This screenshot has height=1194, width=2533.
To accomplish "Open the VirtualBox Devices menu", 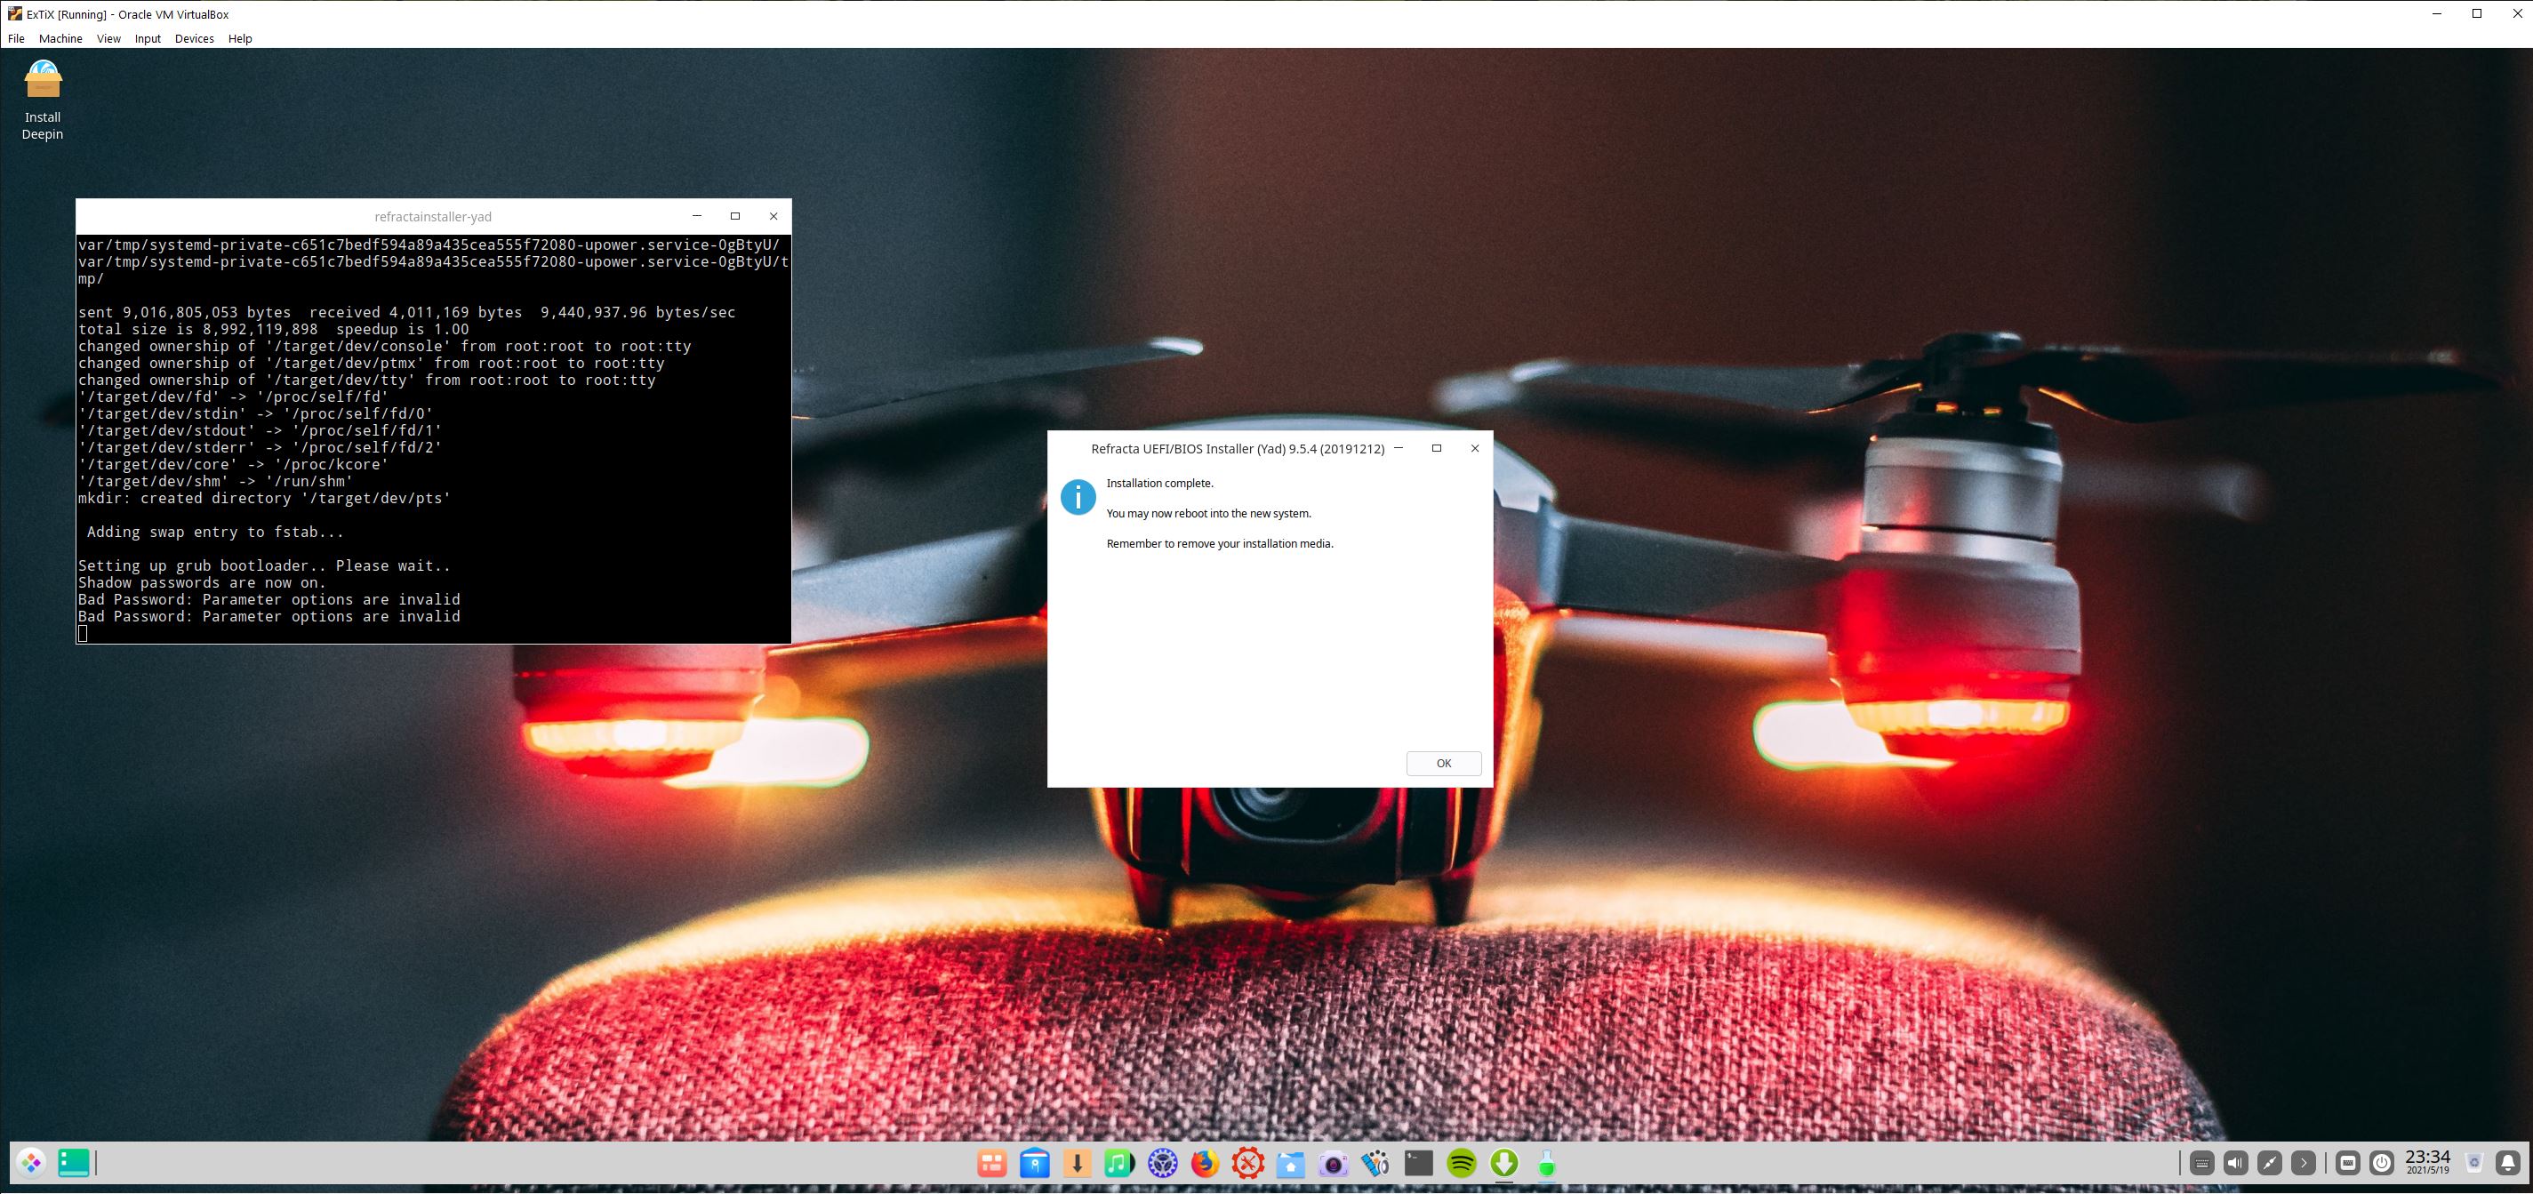I will (194, 38).
